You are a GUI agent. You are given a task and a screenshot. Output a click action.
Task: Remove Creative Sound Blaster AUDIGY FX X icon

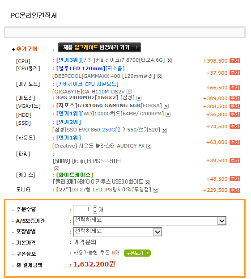click(x=149, y=147)
